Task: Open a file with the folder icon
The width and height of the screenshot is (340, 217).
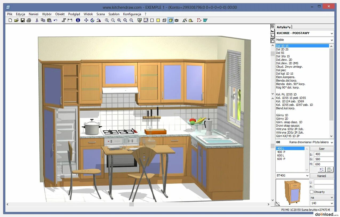Action: (x=17, y=20)
